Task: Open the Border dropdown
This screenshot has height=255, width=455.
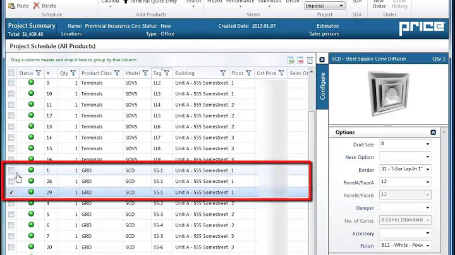Action: 405,169
